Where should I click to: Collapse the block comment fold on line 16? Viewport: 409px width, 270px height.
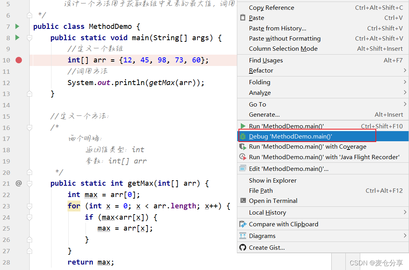point(30,128)
